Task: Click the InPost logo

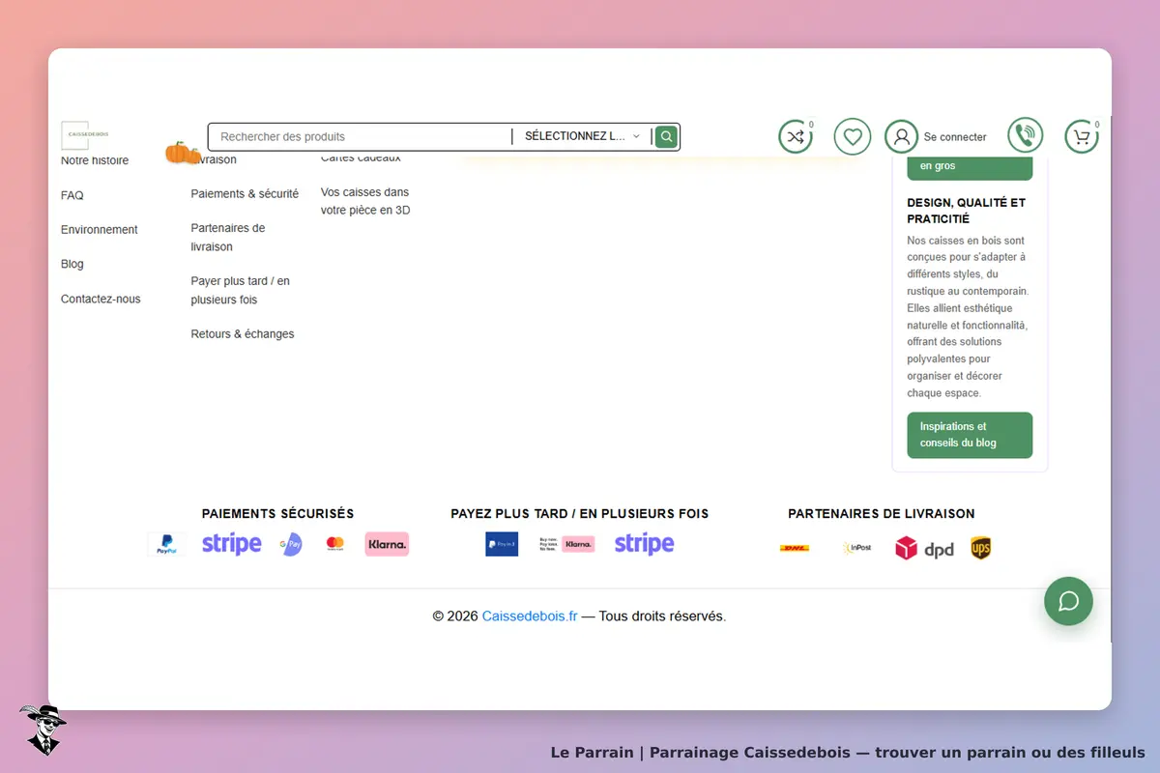Action: coord(856,548)
